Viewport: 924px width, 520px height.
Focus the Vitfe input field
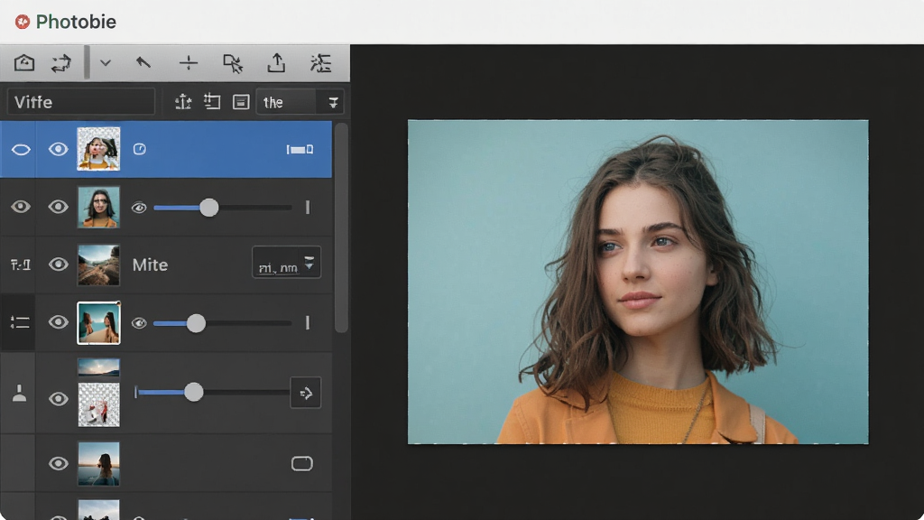click(80, 102)
